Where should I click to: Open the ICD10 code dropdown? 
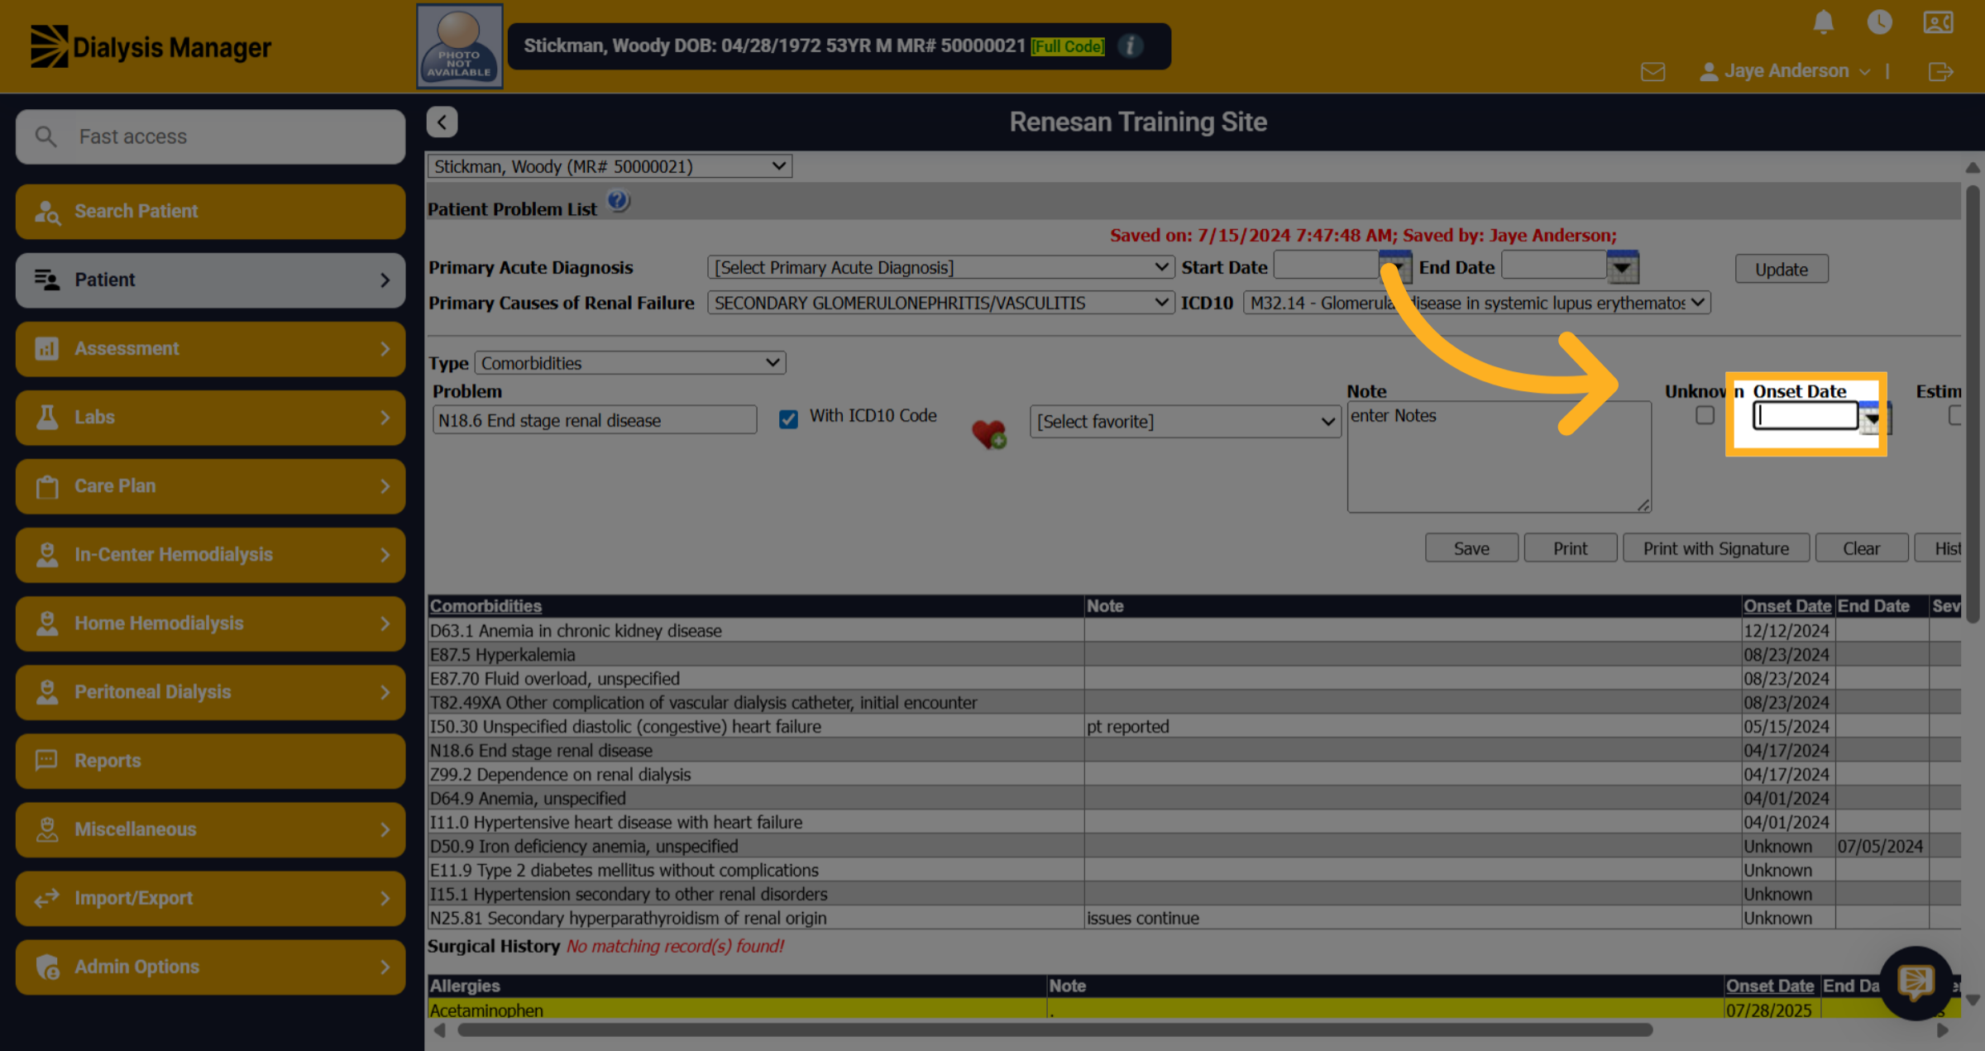point(1476,303)
